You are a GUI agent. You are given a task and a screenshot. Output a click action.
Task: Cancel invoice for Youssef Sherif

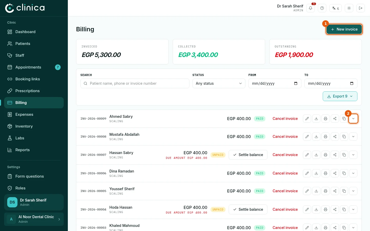click(x=285, y=191)
